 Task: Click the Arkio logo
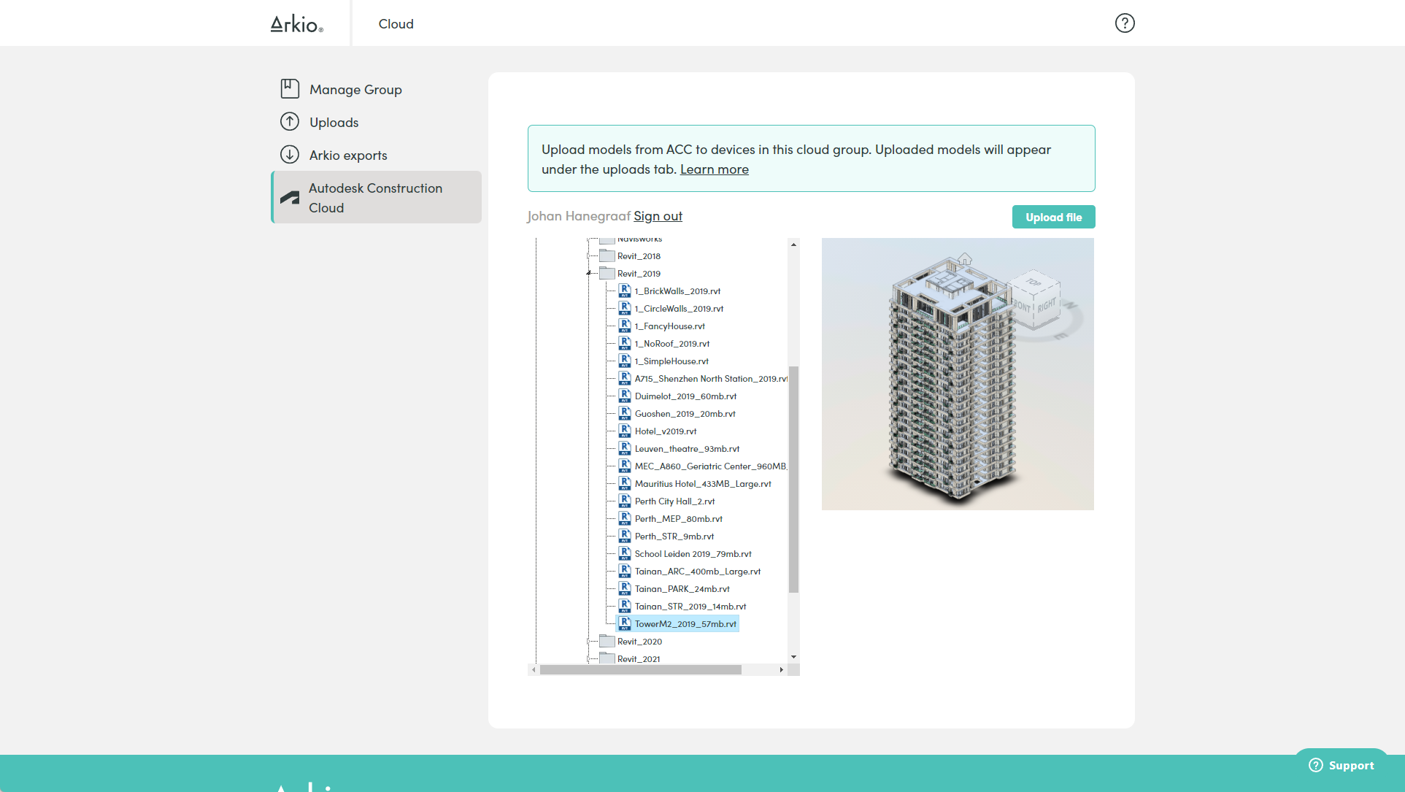[296, 24]
